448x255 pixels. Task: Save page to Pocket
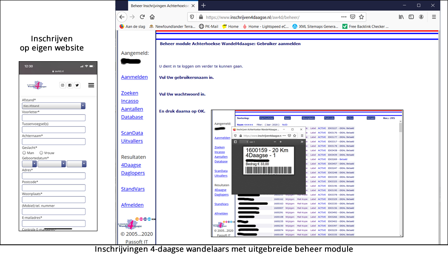tap(353, 17)
